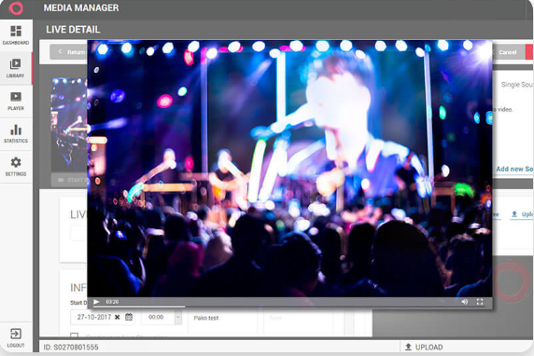Click the pink circle app logo
534x356 pixels.
pos(16,7)
